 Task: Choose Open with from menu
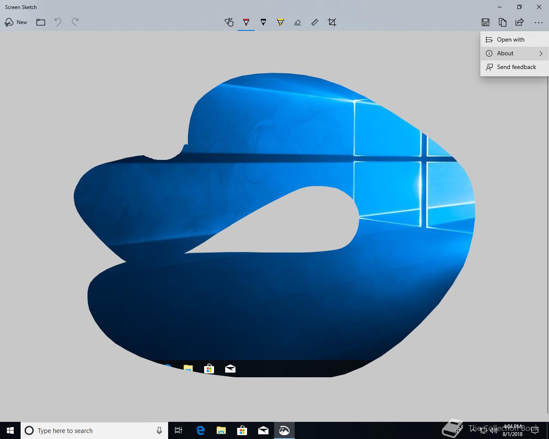coord(514,39)
